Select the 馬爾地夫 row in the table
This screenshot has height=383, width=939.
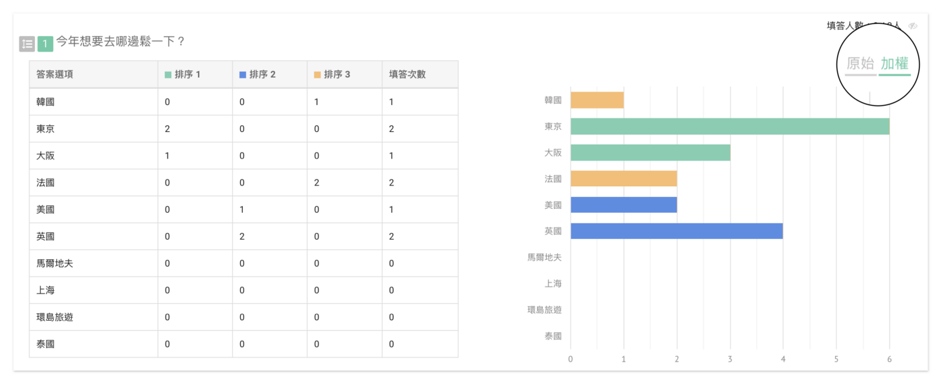coord(55,263)
